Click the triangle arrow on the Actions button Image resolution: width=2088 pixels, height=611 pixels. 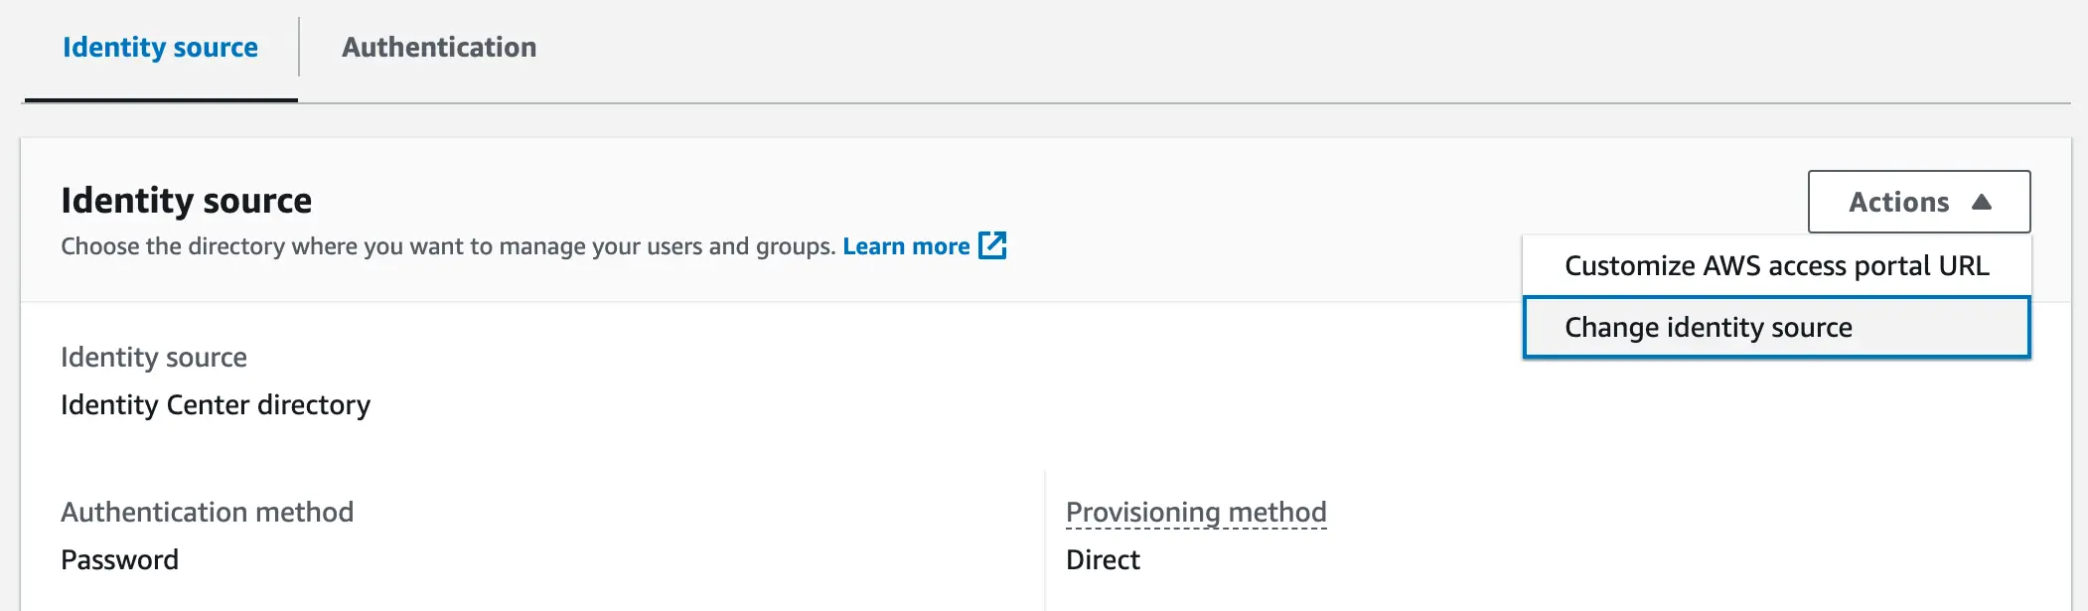1981,202
